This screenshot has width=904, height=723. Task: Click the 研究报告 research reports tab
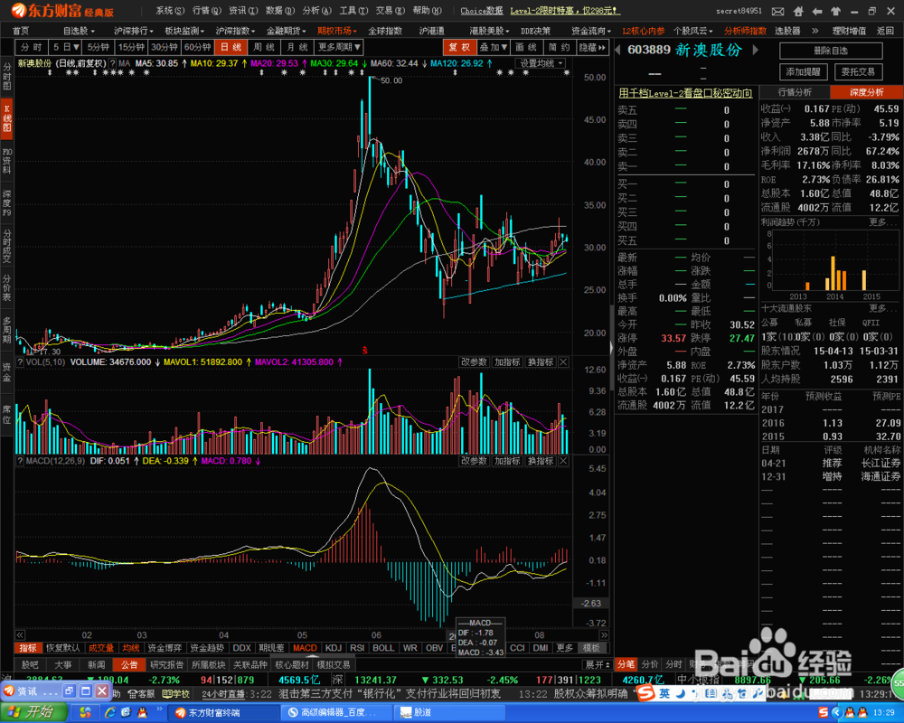167,665
